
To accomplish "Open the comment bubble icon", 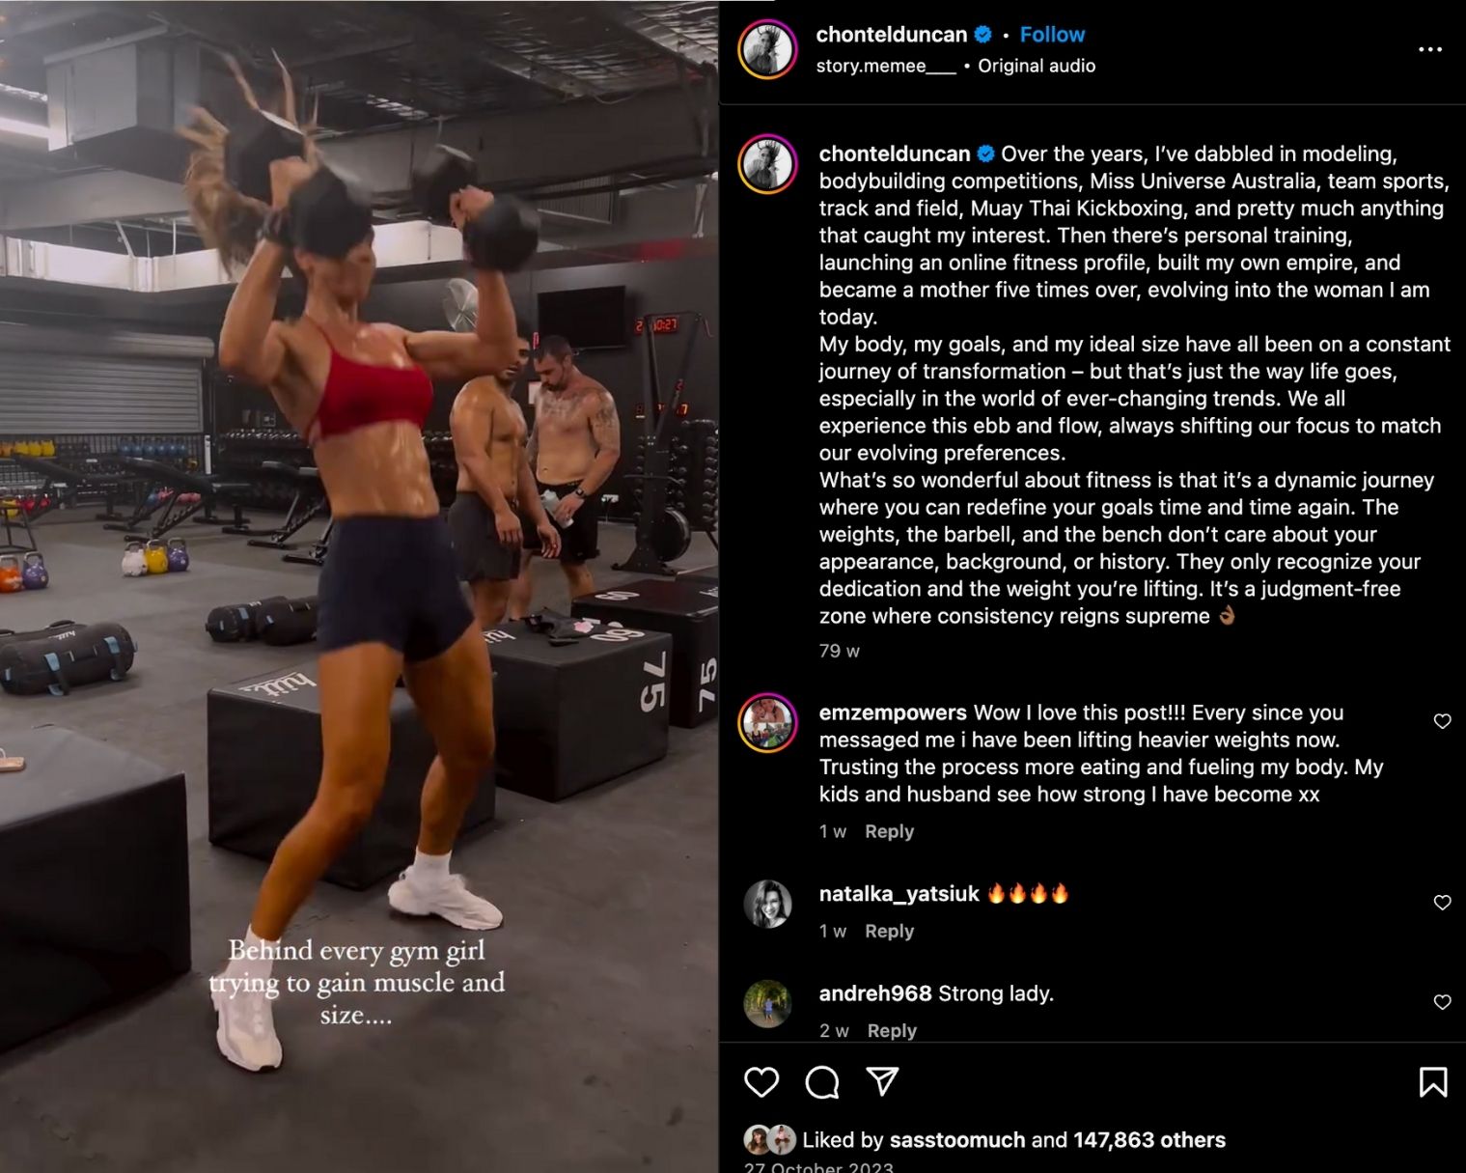I will tap(822, 1082).
